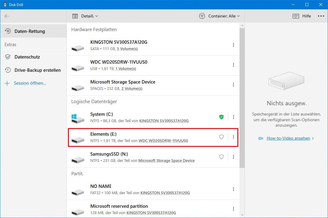This screenshot has width=328, height=218.
Task: Select the System (C:) volume name
Action: tap(102, 114)
